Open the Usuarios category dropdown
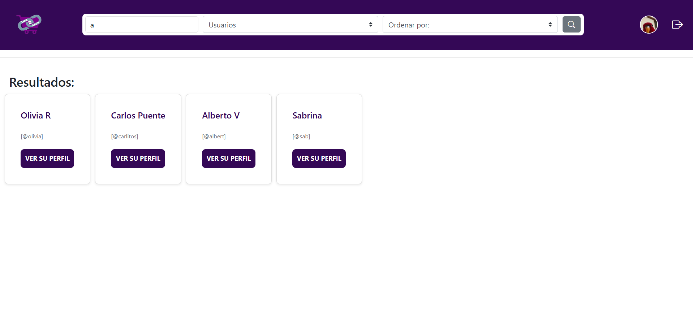This screenshot has height=324, width=693. click(290, 25)
